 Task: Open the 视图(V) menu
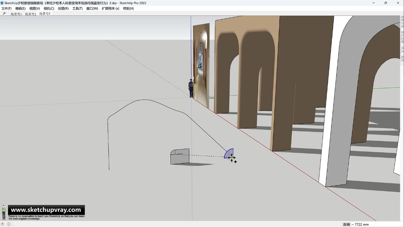(34, 8)
